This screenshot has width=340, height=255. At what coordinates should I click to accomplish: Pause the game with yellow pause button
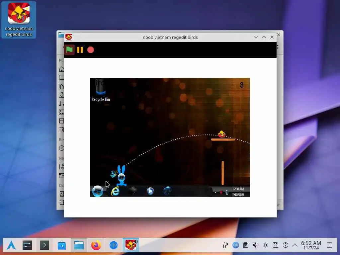coord(80,50)
